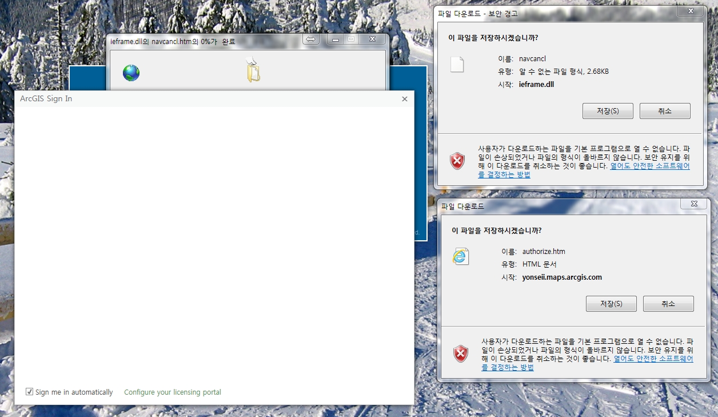Click the ieframe.dll navcancl.htm progress window title

[173, 42]
